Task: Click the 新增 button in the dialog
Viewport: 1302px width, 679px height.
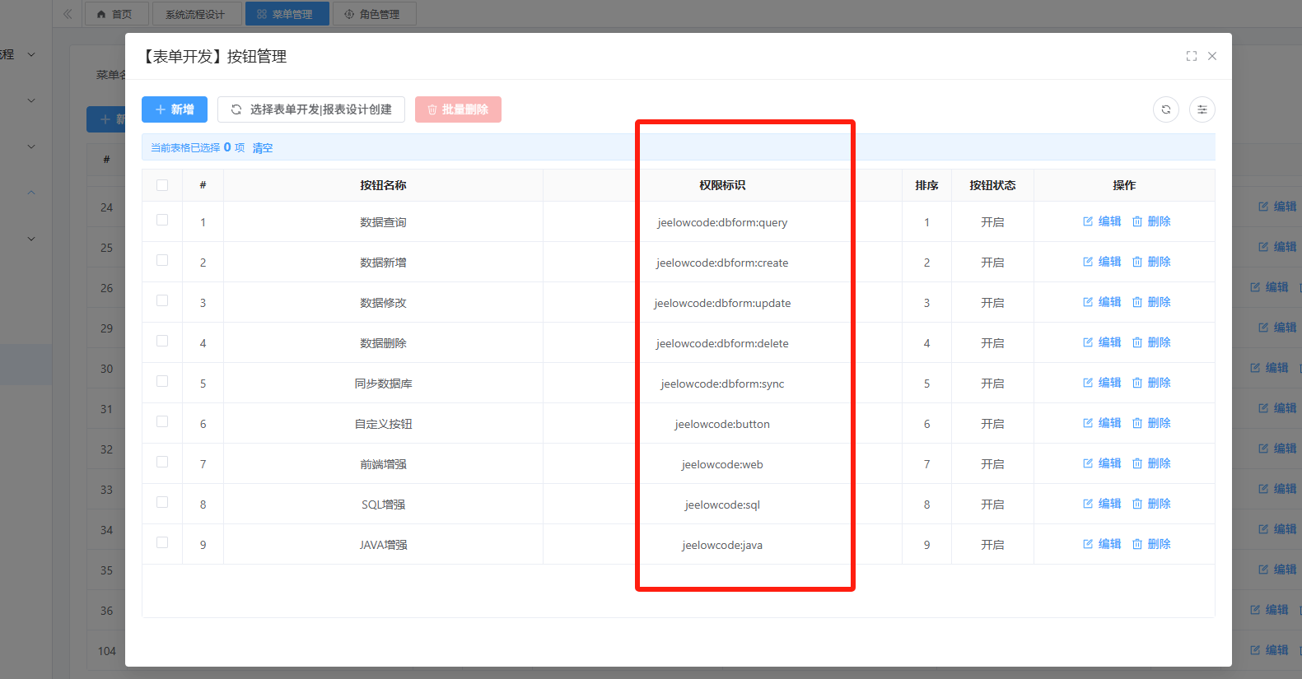Action: (x=175, y=109)
